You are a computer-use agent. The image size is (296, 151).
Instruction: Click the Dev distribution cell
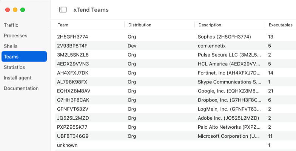click(x=132, y=46)
